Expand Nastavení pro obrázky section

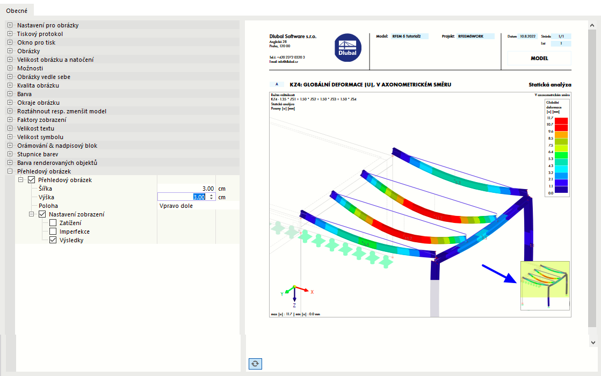click(x=10, y=25)
